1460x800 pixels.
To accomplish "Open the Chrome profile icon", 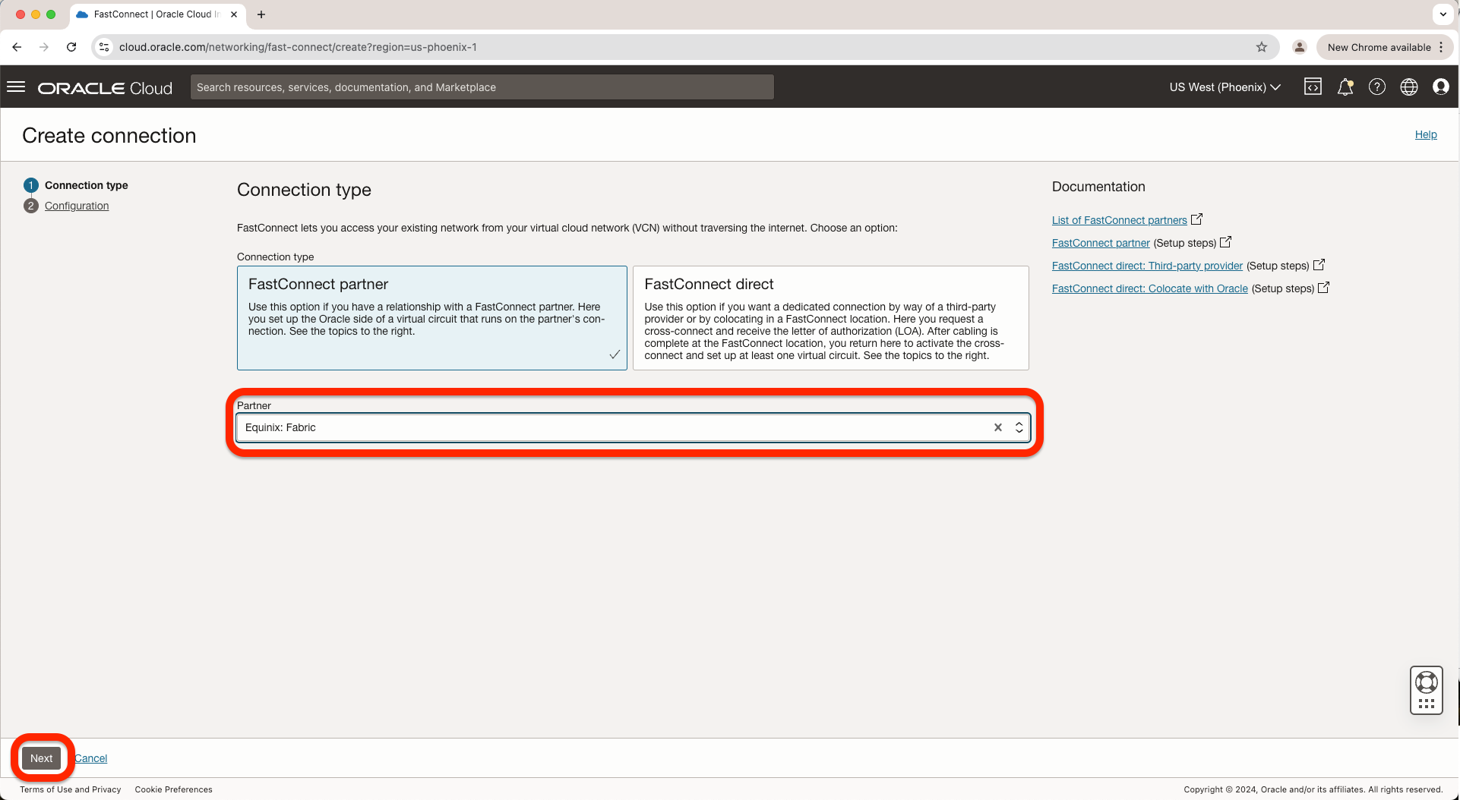I will coord(1300,47).
